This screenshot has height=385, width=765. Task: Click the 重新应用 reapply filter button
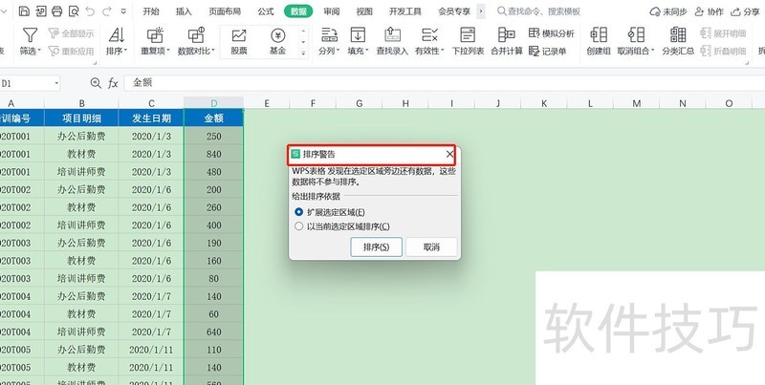click(71, 51)
